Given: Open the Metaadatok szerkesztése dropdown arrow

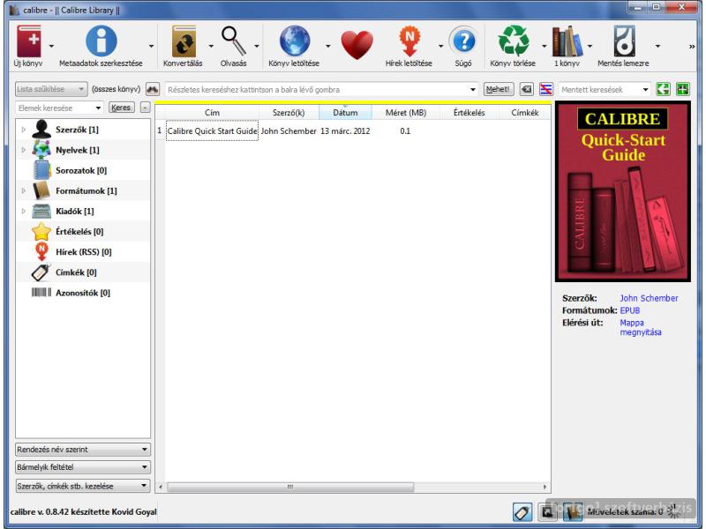Looking at the screenshot, I should pos(151,46).
